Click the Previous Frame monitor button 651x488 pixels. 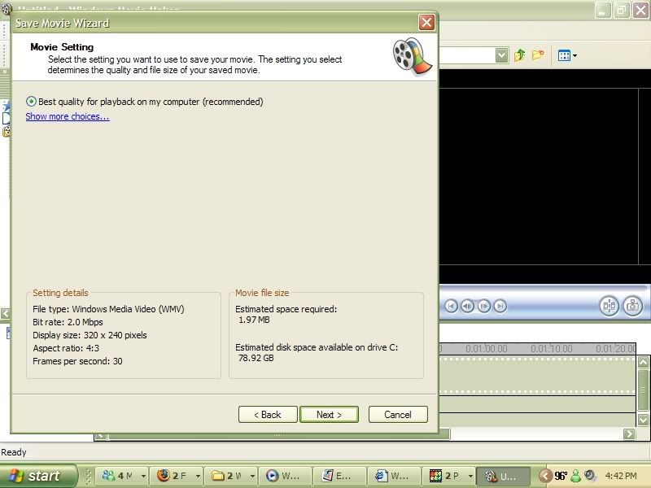click(x=467, y=307)
